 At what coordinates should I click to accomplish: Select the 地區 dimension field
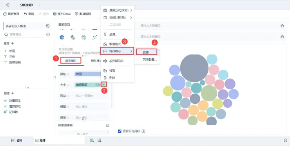12,51
